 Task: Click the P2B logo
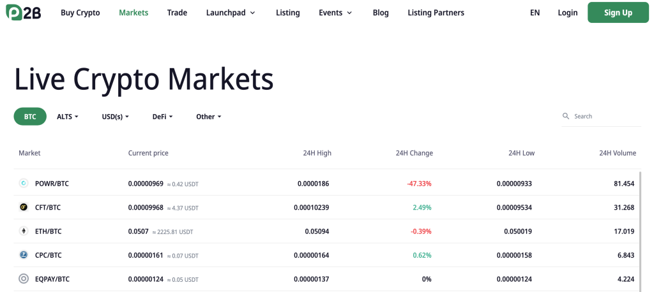(x=24, y=12)
